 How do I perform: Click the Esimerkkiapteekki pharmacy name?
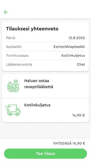(x=69, y=47)
